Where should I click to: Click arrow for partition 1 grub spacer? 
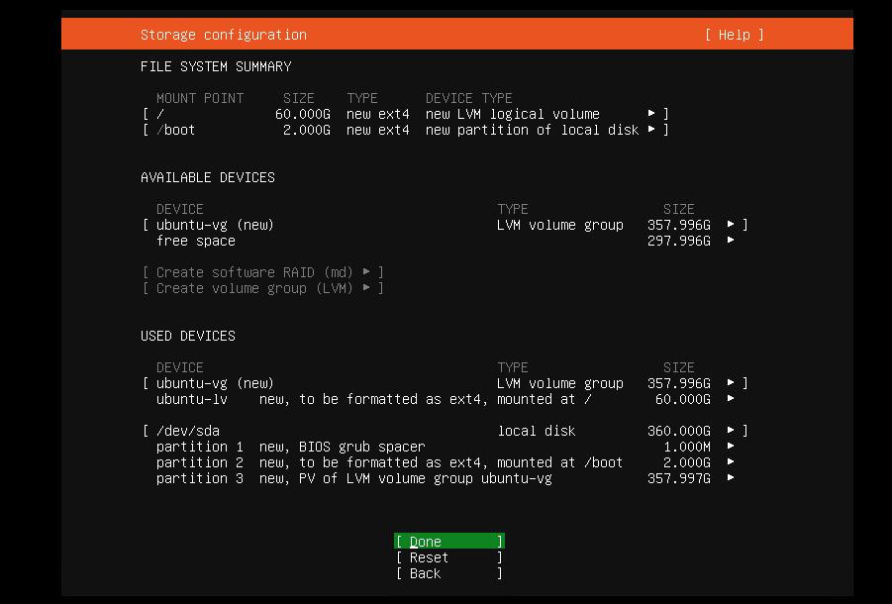pos(731,447)
